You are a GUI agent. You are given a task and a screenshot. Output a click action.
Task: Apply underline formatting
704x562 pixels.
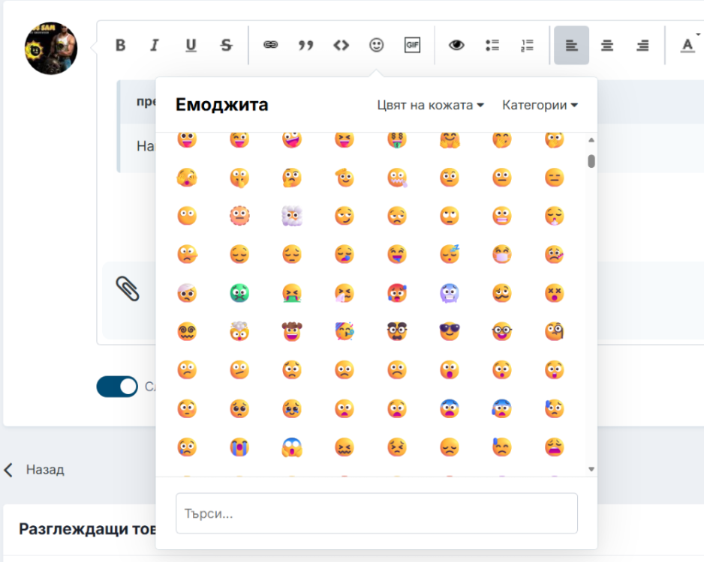(x=191, y=45)
